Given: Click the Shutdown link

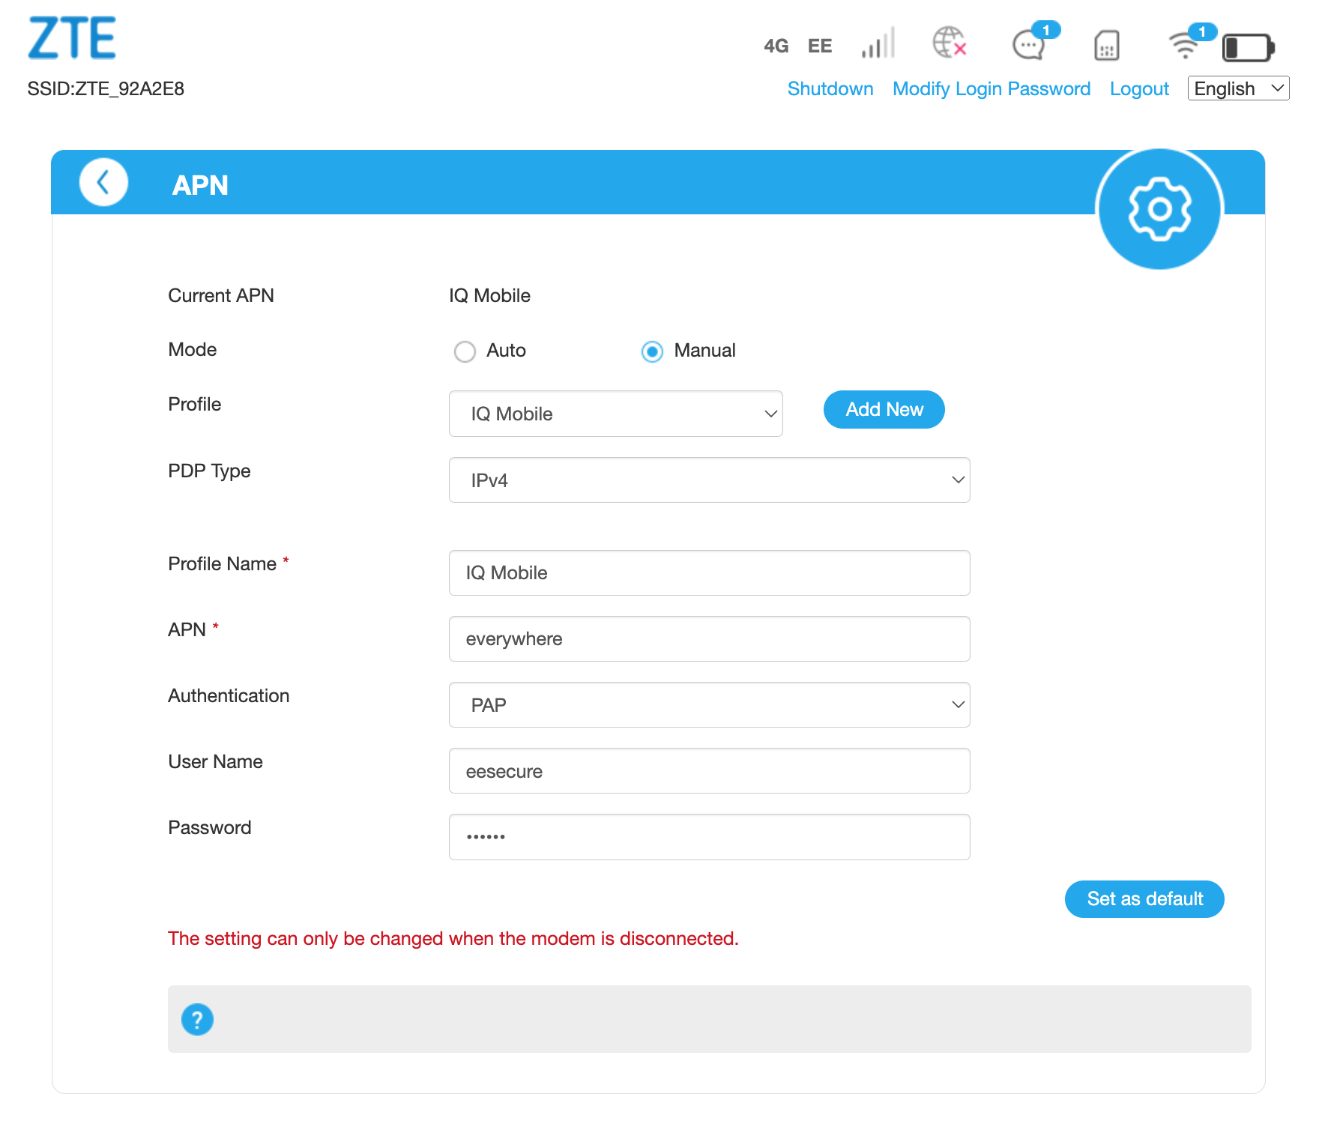Looking at the screenshot, I should 830,88.
